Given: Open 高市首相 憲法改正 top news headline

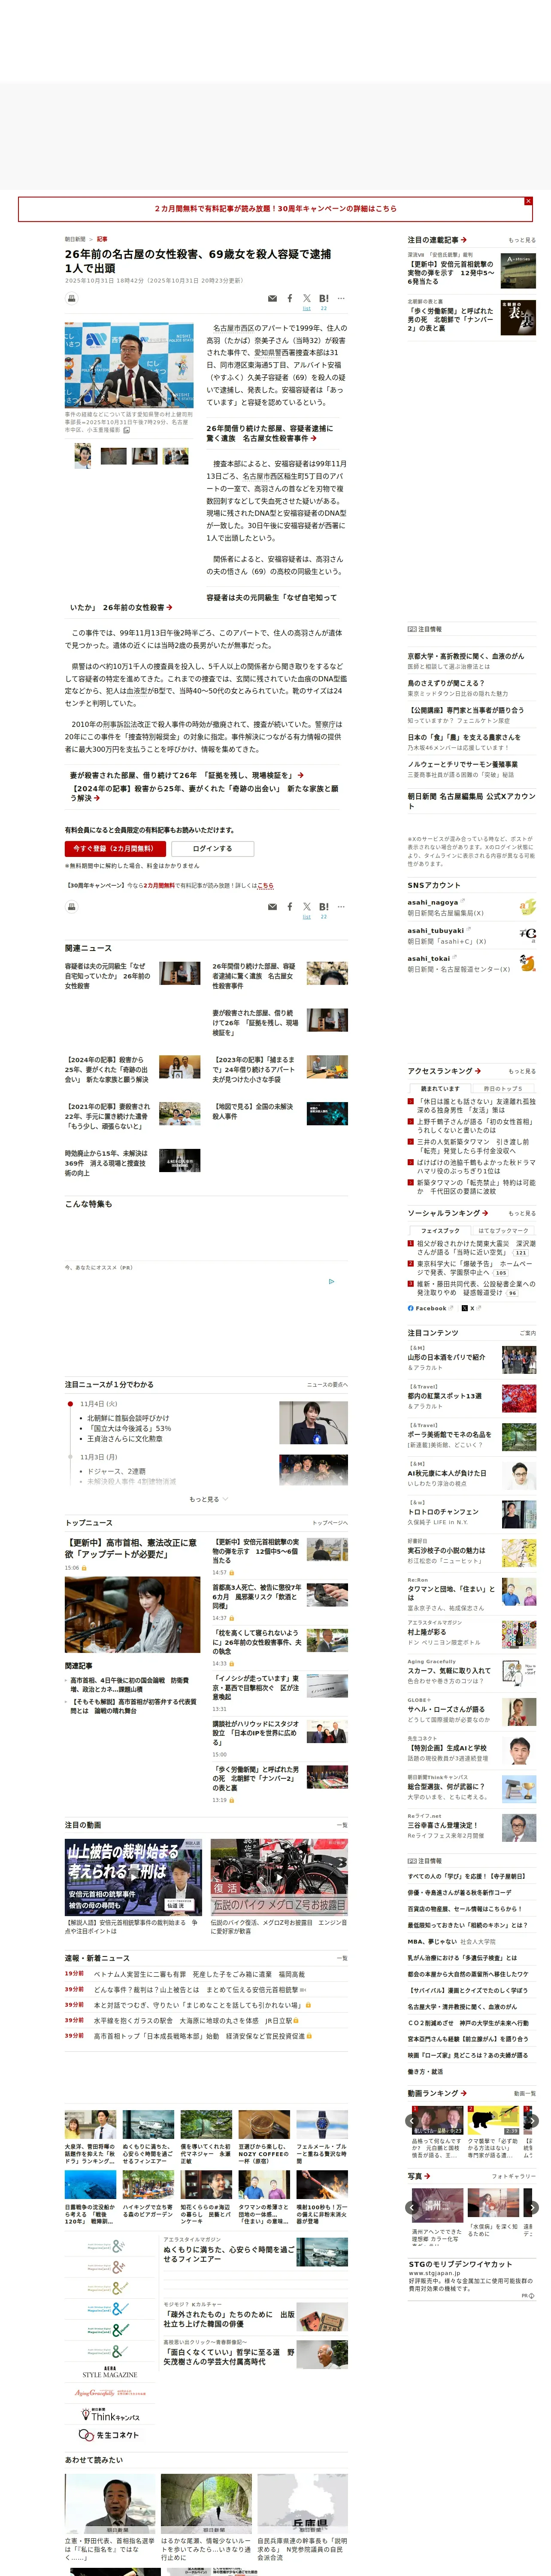Looking at the screenshot, I should 131,1548.
